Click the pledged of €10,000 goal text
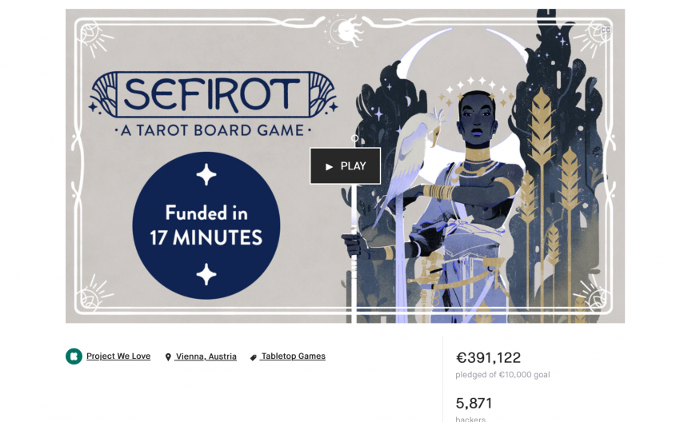680x422 pixels. [x=502, y=375]
